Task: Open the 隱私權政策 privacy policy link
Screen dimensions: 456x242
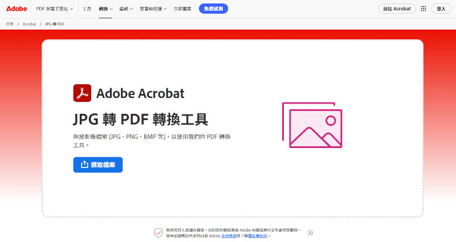Action: point(258,236)
